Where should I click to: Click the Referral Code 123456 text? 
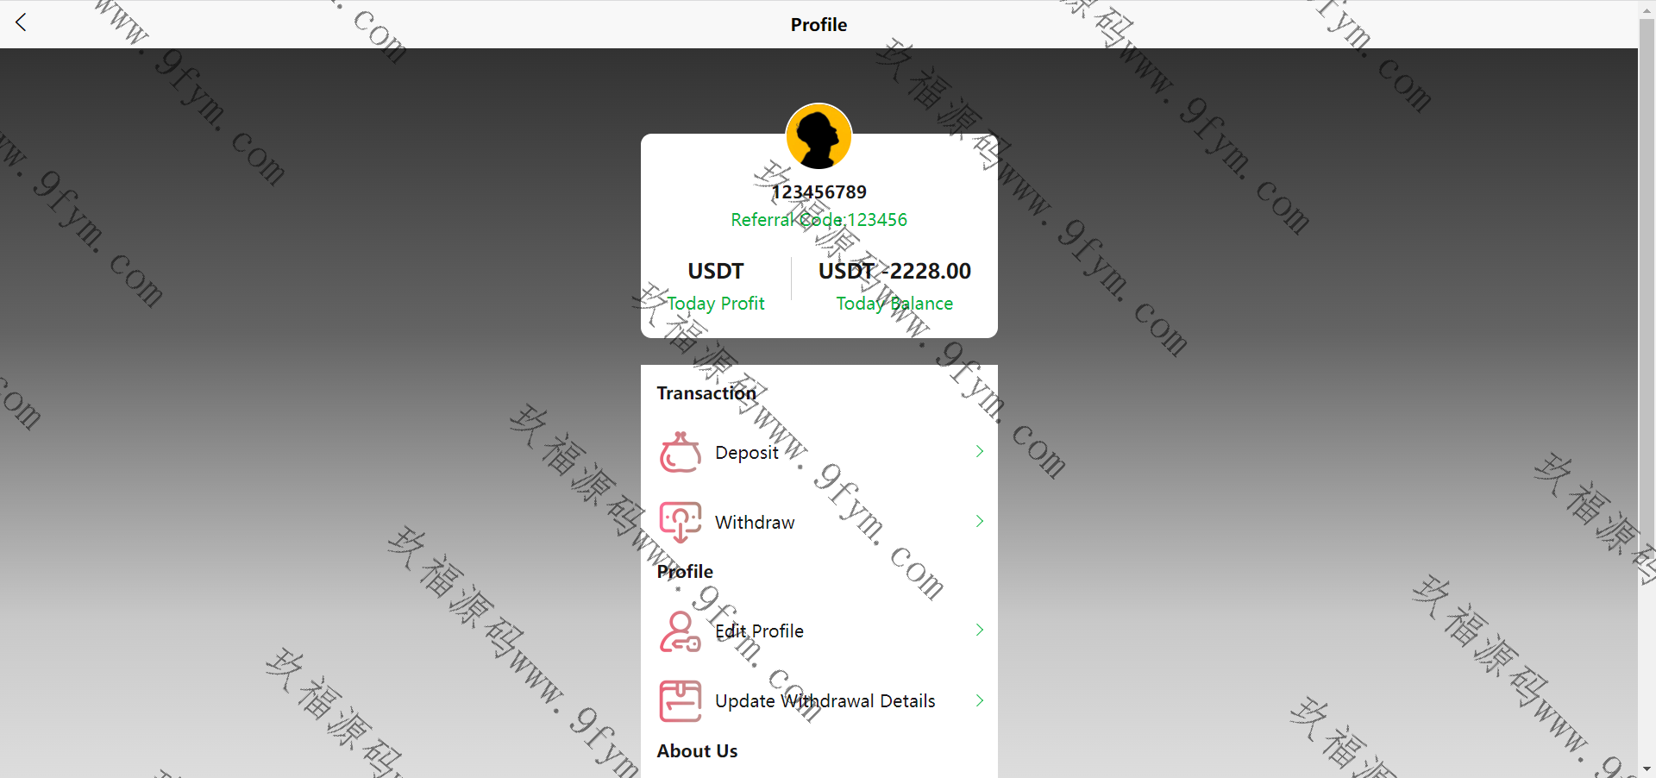click(819, 220)
